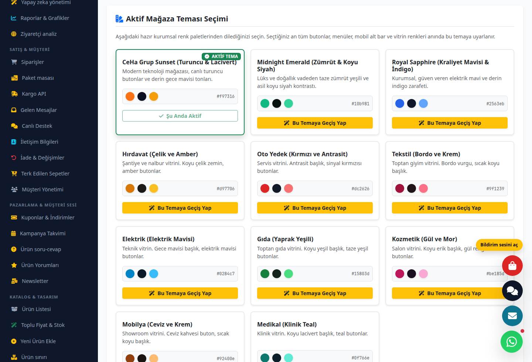Click the red swatch in Oto Yedek

[x=265, y=188]
